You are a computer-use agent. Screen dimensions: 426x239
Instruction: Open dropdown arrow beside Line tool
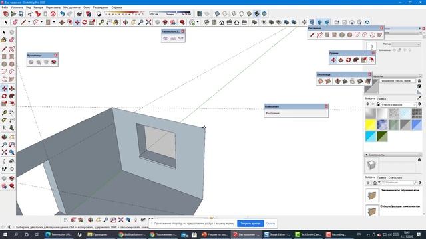[x=29, y=22]
